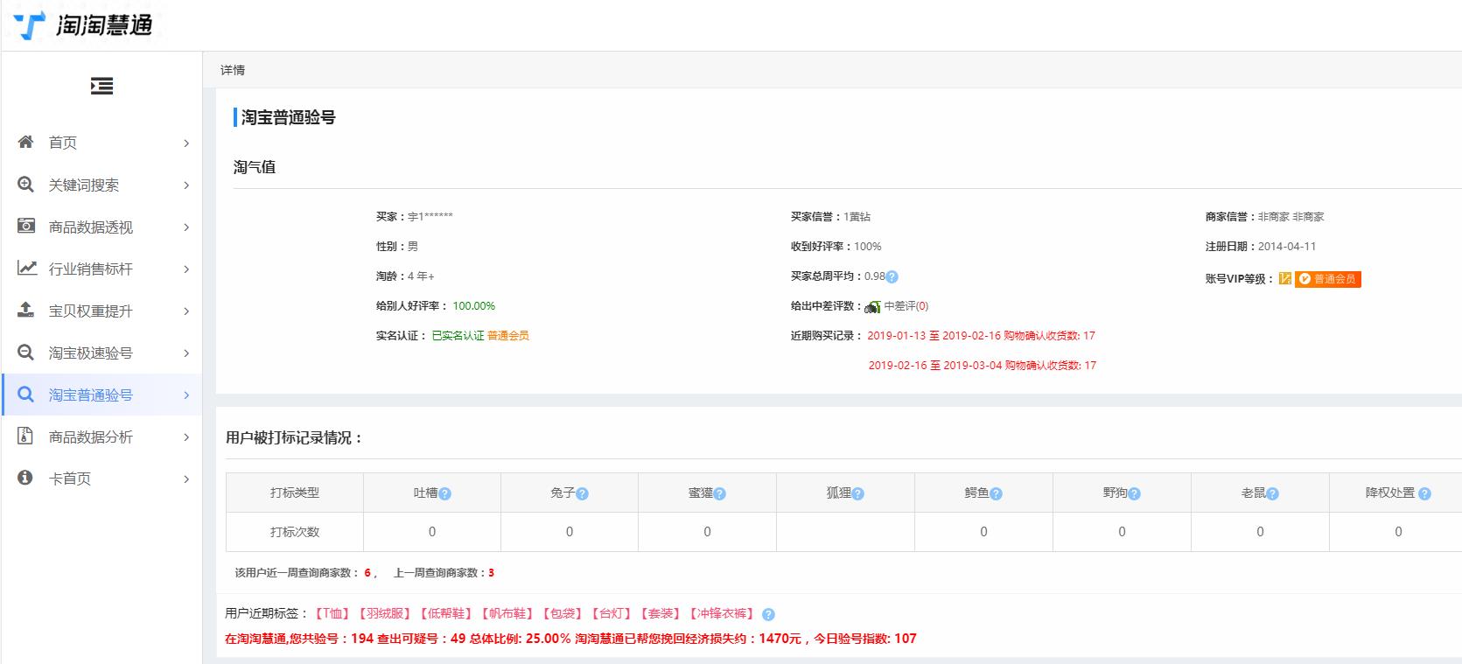Click the red 今日验号指数: 107 summary text
The image size is (1462, 664).
coord(865,639)
